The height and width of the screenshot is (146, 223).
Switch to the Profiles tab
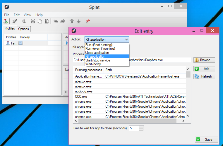[x=10, y=28]
